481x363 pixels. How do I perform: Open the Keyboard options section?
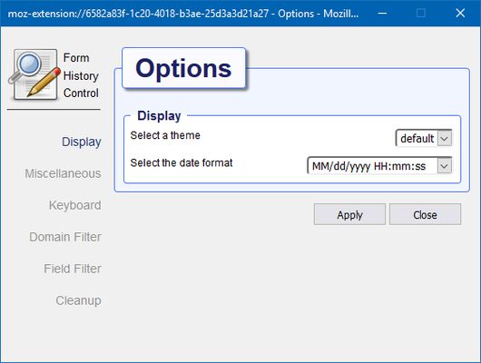click(74, 205)
